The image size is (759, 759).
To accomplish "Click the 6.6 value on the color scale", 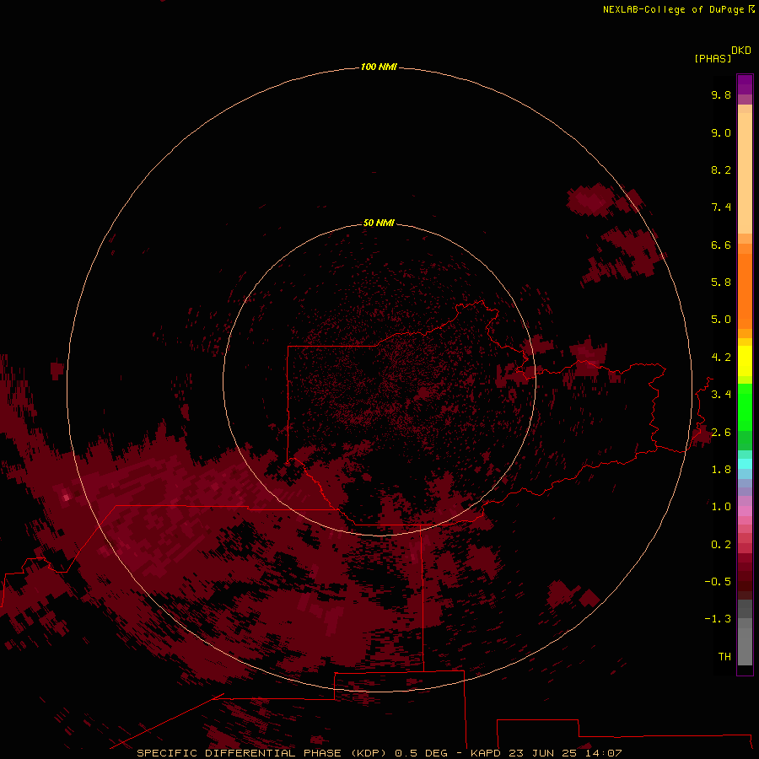I will (721, 245).
